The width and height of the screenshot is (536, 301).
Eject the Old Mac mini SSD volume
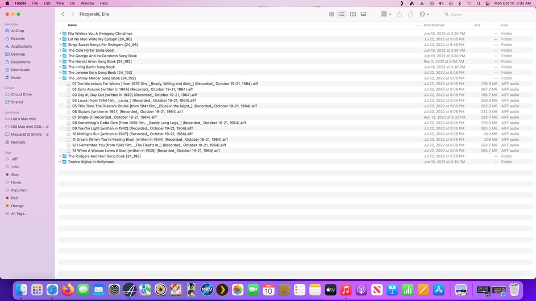(47, 127)
